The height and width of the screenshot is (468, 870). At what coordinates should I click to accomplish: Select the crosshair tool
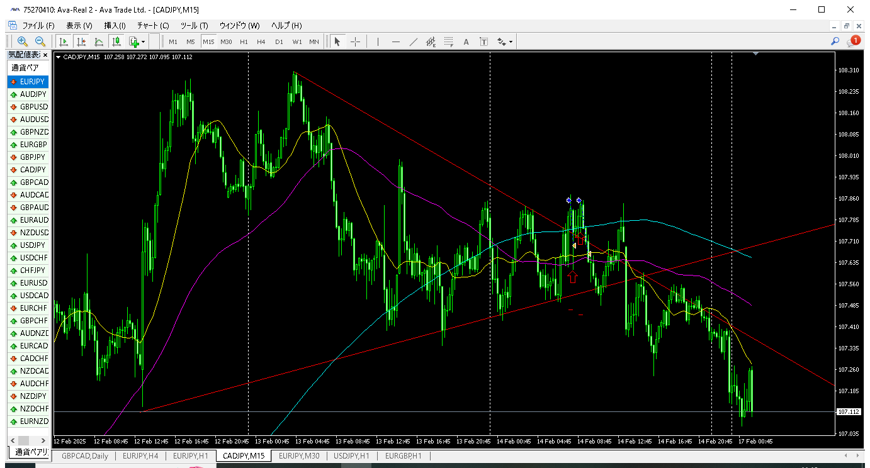click(x=355, y=42)
